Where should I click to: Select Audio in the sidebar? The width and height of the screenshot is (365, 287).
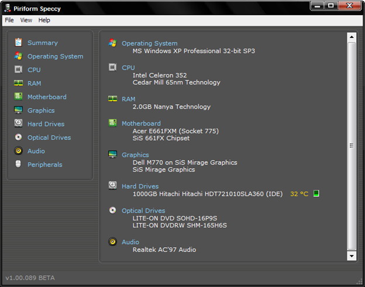36,151
